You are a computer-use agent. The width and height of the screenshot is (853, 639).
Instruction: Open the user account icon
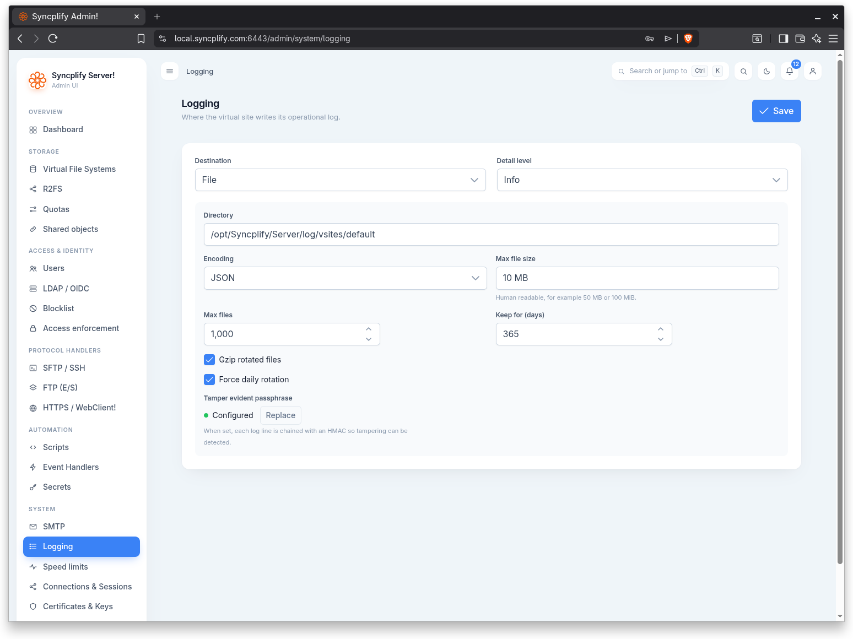click(813, 71)
